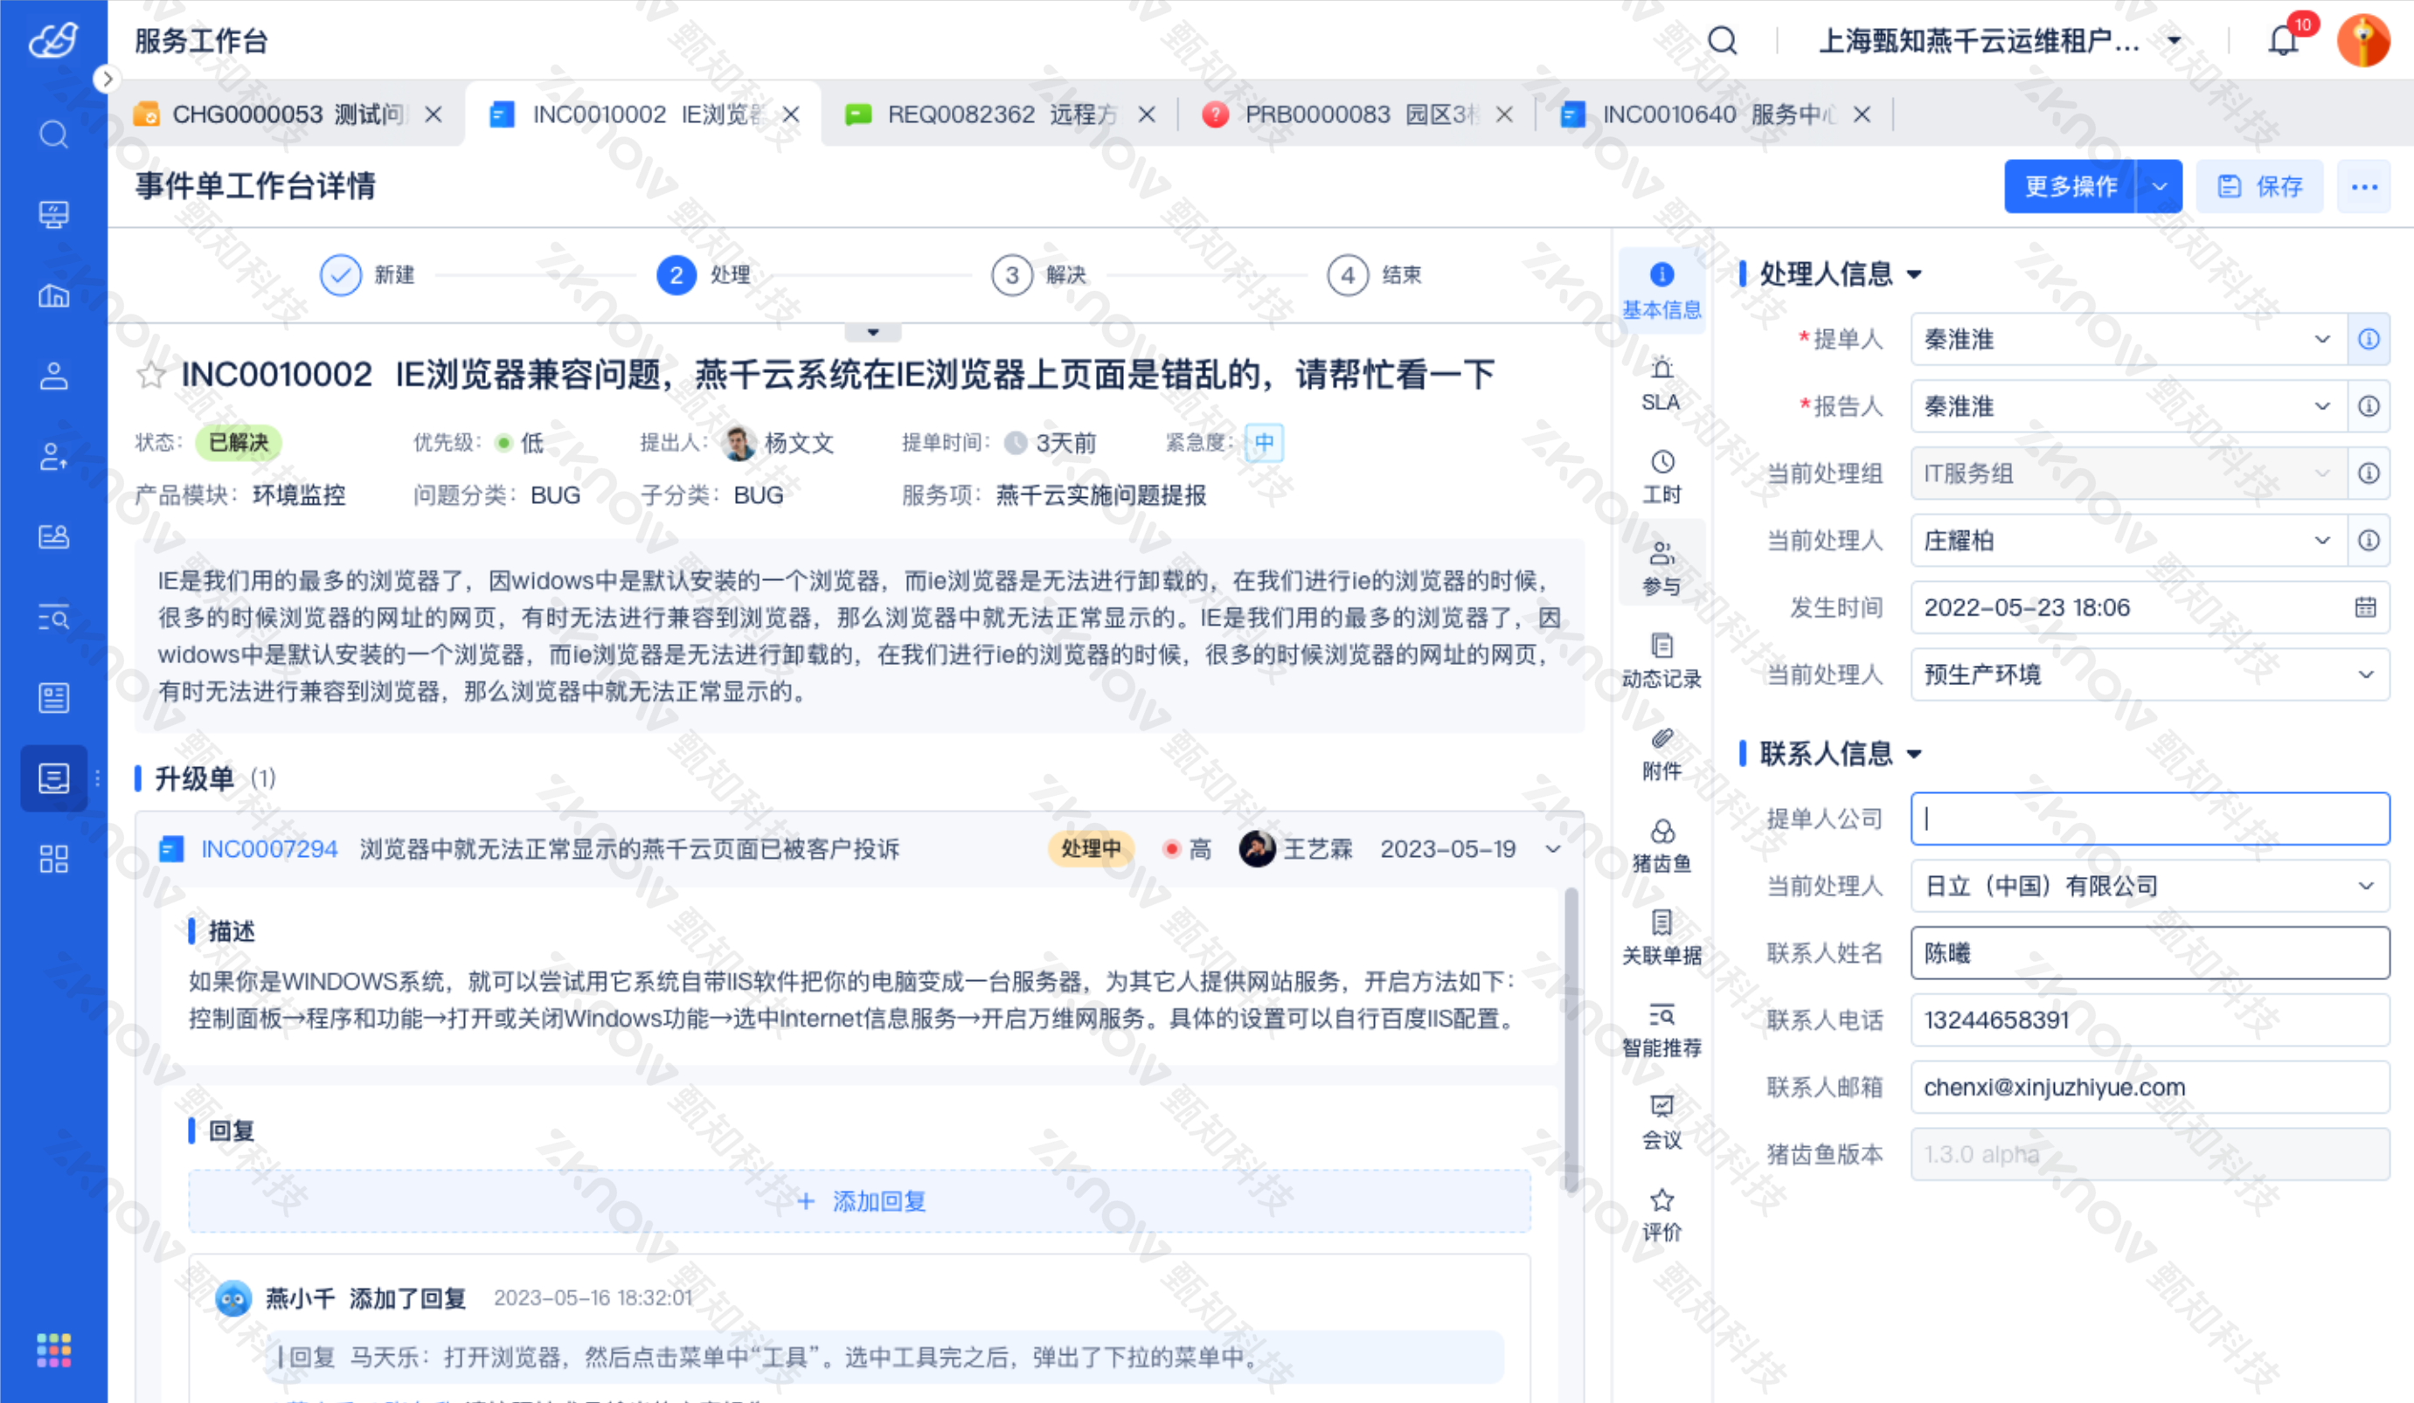Screen dimensions: 2414x1403
Task: Click the search icon in left sidebar
Action: pos(53,134)
